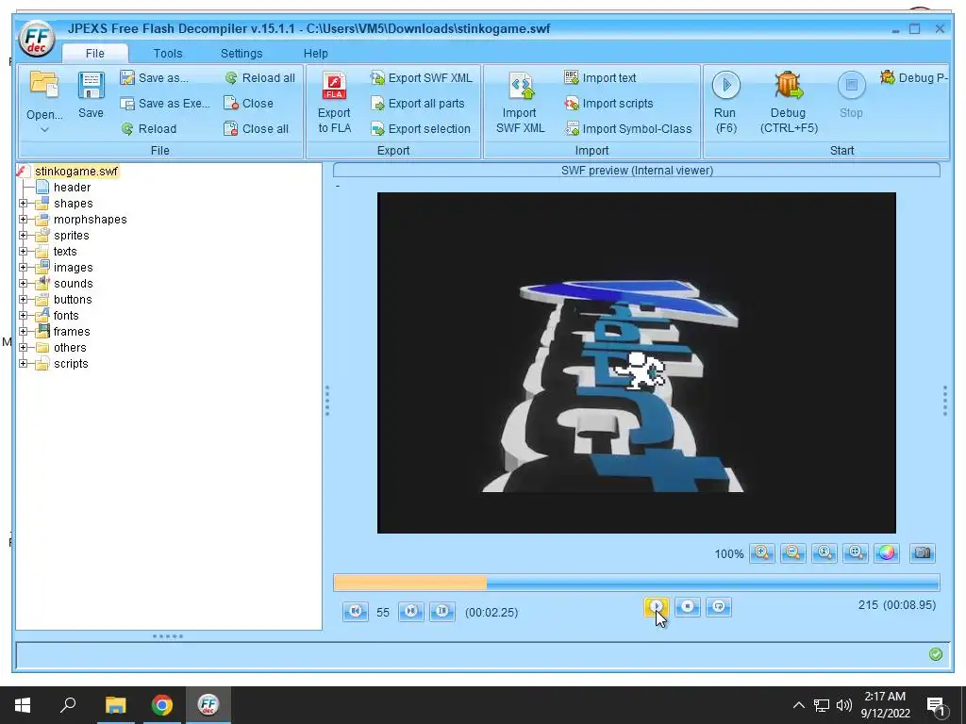Click Export SWF XML

pos(421,77)
